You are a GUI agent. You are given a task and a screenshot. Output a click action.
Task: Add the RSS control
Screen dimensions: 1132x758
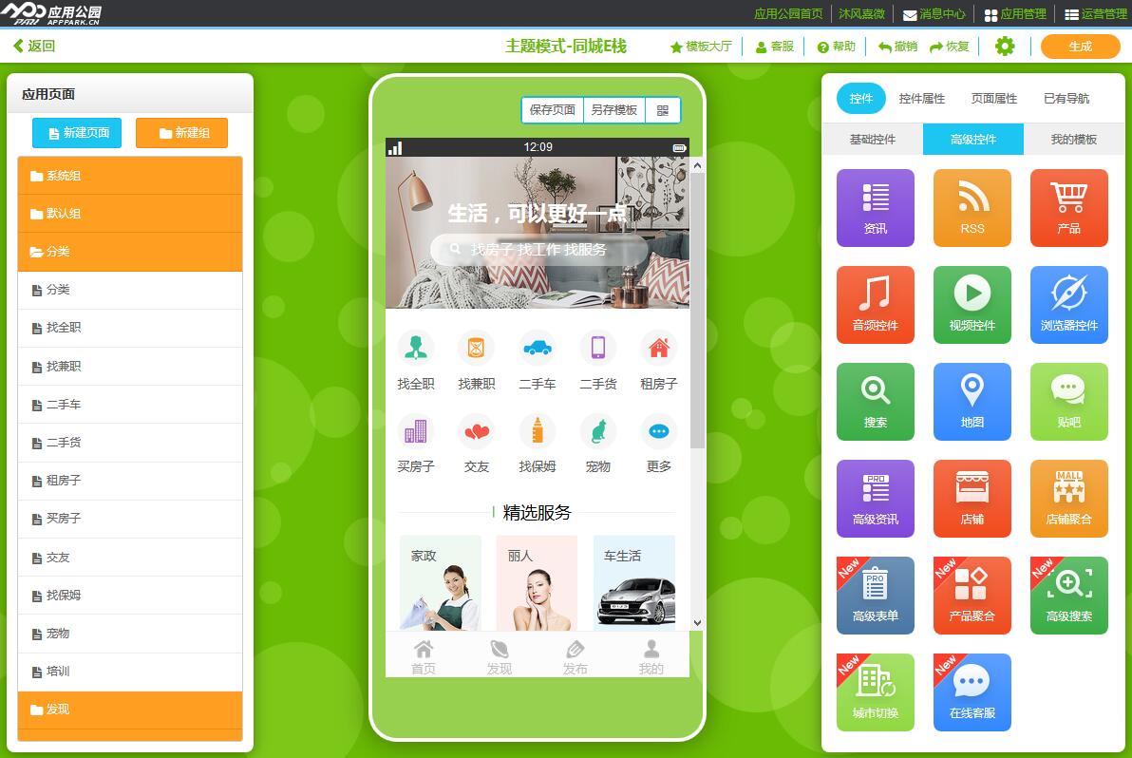[972, 207]
